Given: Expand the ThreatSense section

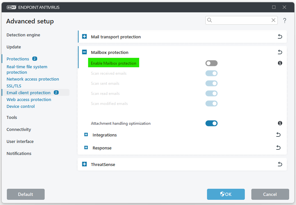Looking at the screenshot, I should pyautogui.click(x=84, y=164).
